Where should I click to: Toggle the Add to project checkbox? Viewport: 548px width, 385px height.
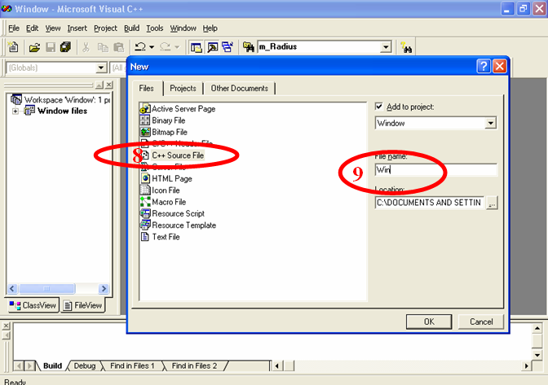click(x=379, y=107)
